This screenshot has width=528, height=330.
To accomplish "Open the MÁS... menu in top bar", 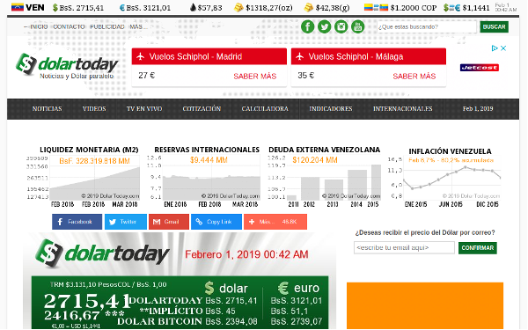I will (x=139, y=26).
